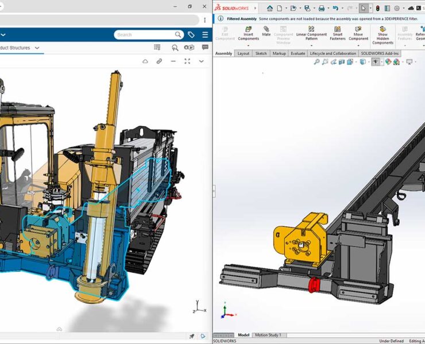Click Zoom to Fit in view toolbar

[316, 62]
